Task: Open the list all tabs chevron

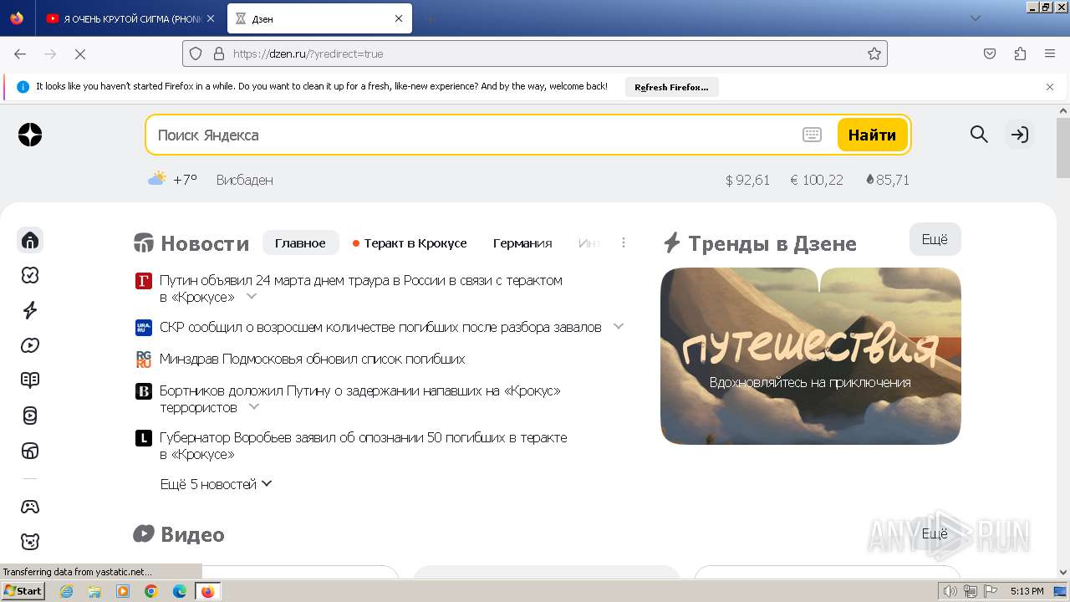Action: [975, 18]
